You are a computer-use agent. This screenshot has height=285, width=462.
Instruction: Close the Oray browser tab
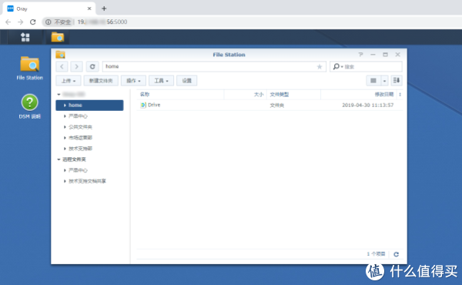click(89, 8)
